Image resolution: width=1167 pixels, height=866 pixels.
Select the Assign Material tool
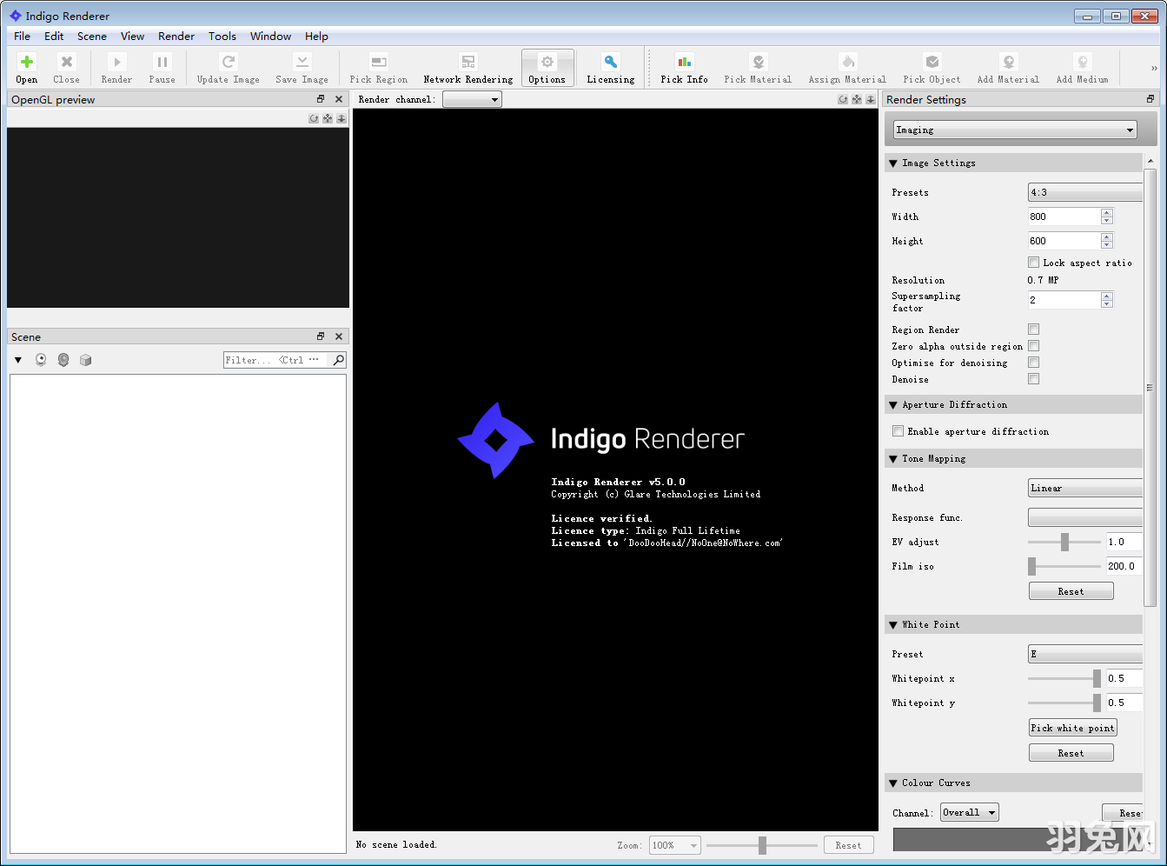click(845, 68)
